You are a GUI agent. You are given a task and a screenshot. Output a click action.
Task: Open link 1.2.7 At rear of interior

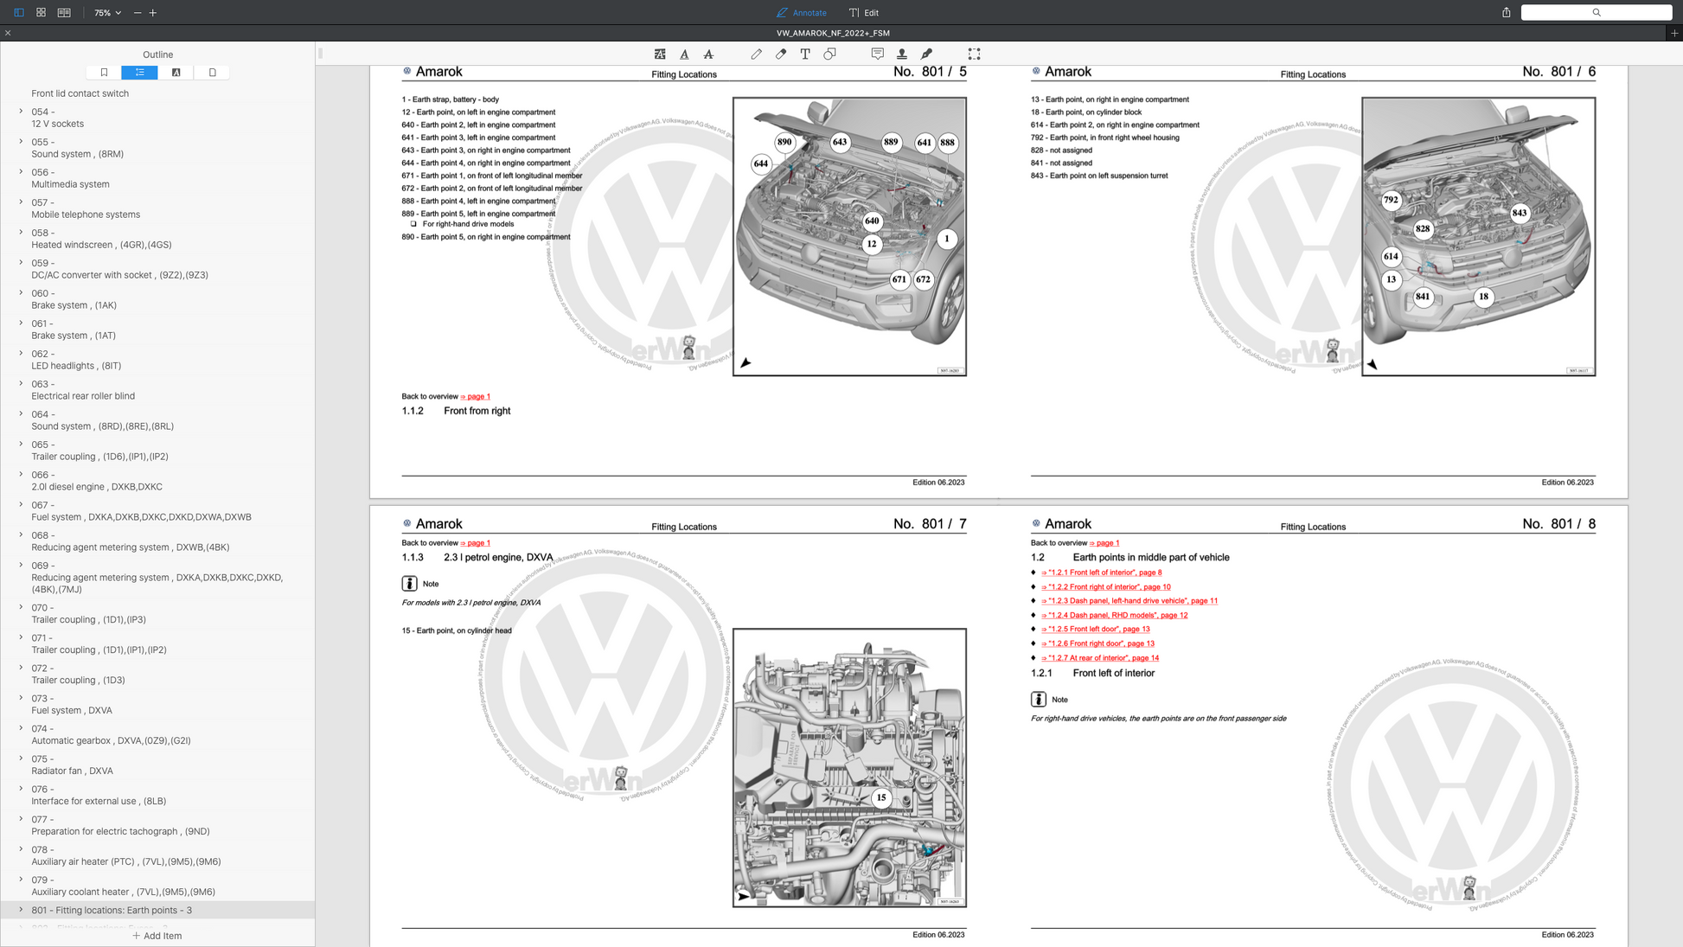[x=1100, y=658]
